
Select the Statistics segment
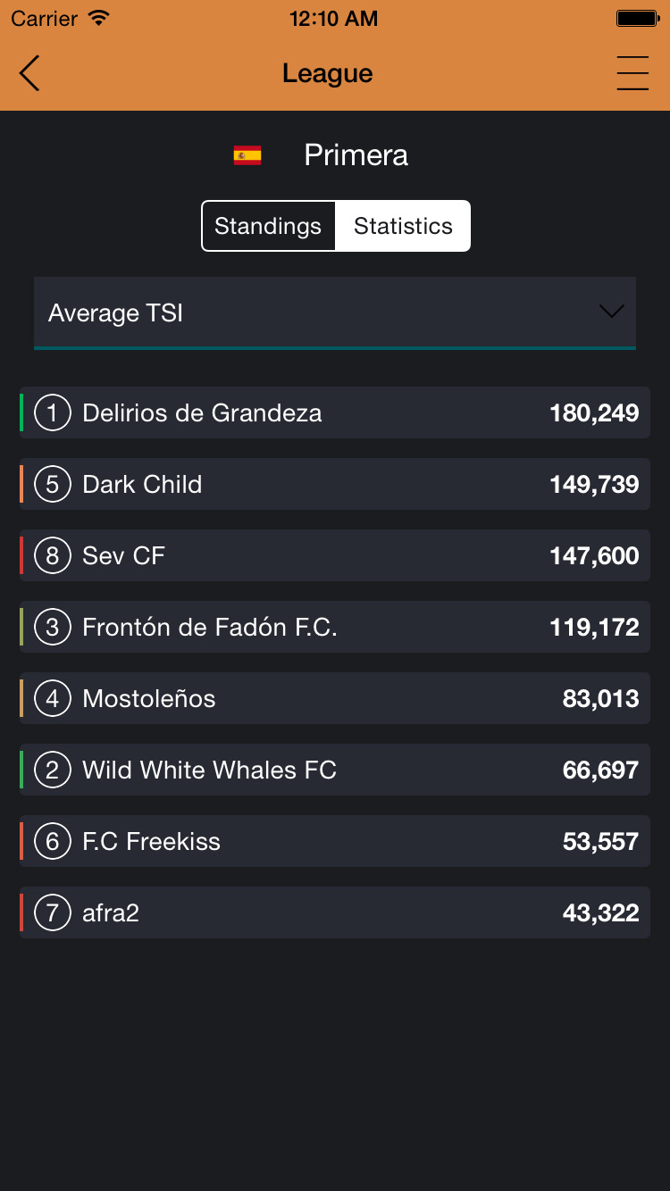403,226
